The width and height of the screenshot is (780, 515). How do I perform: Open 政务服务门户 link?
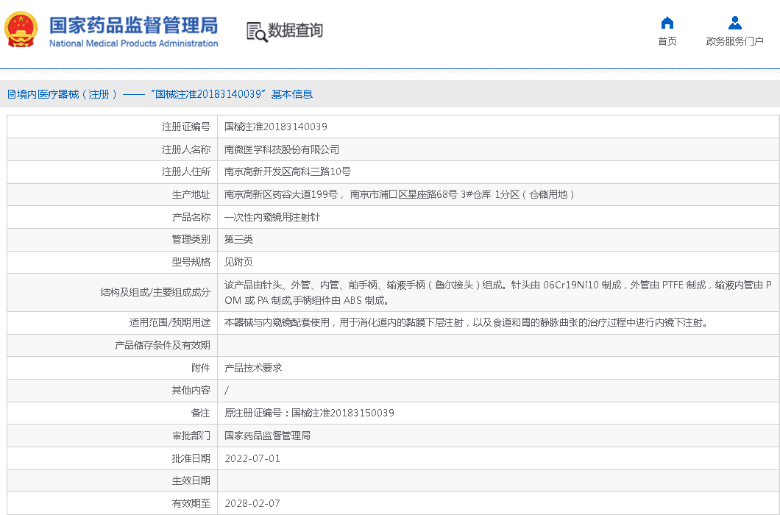(x=734, y=41)
